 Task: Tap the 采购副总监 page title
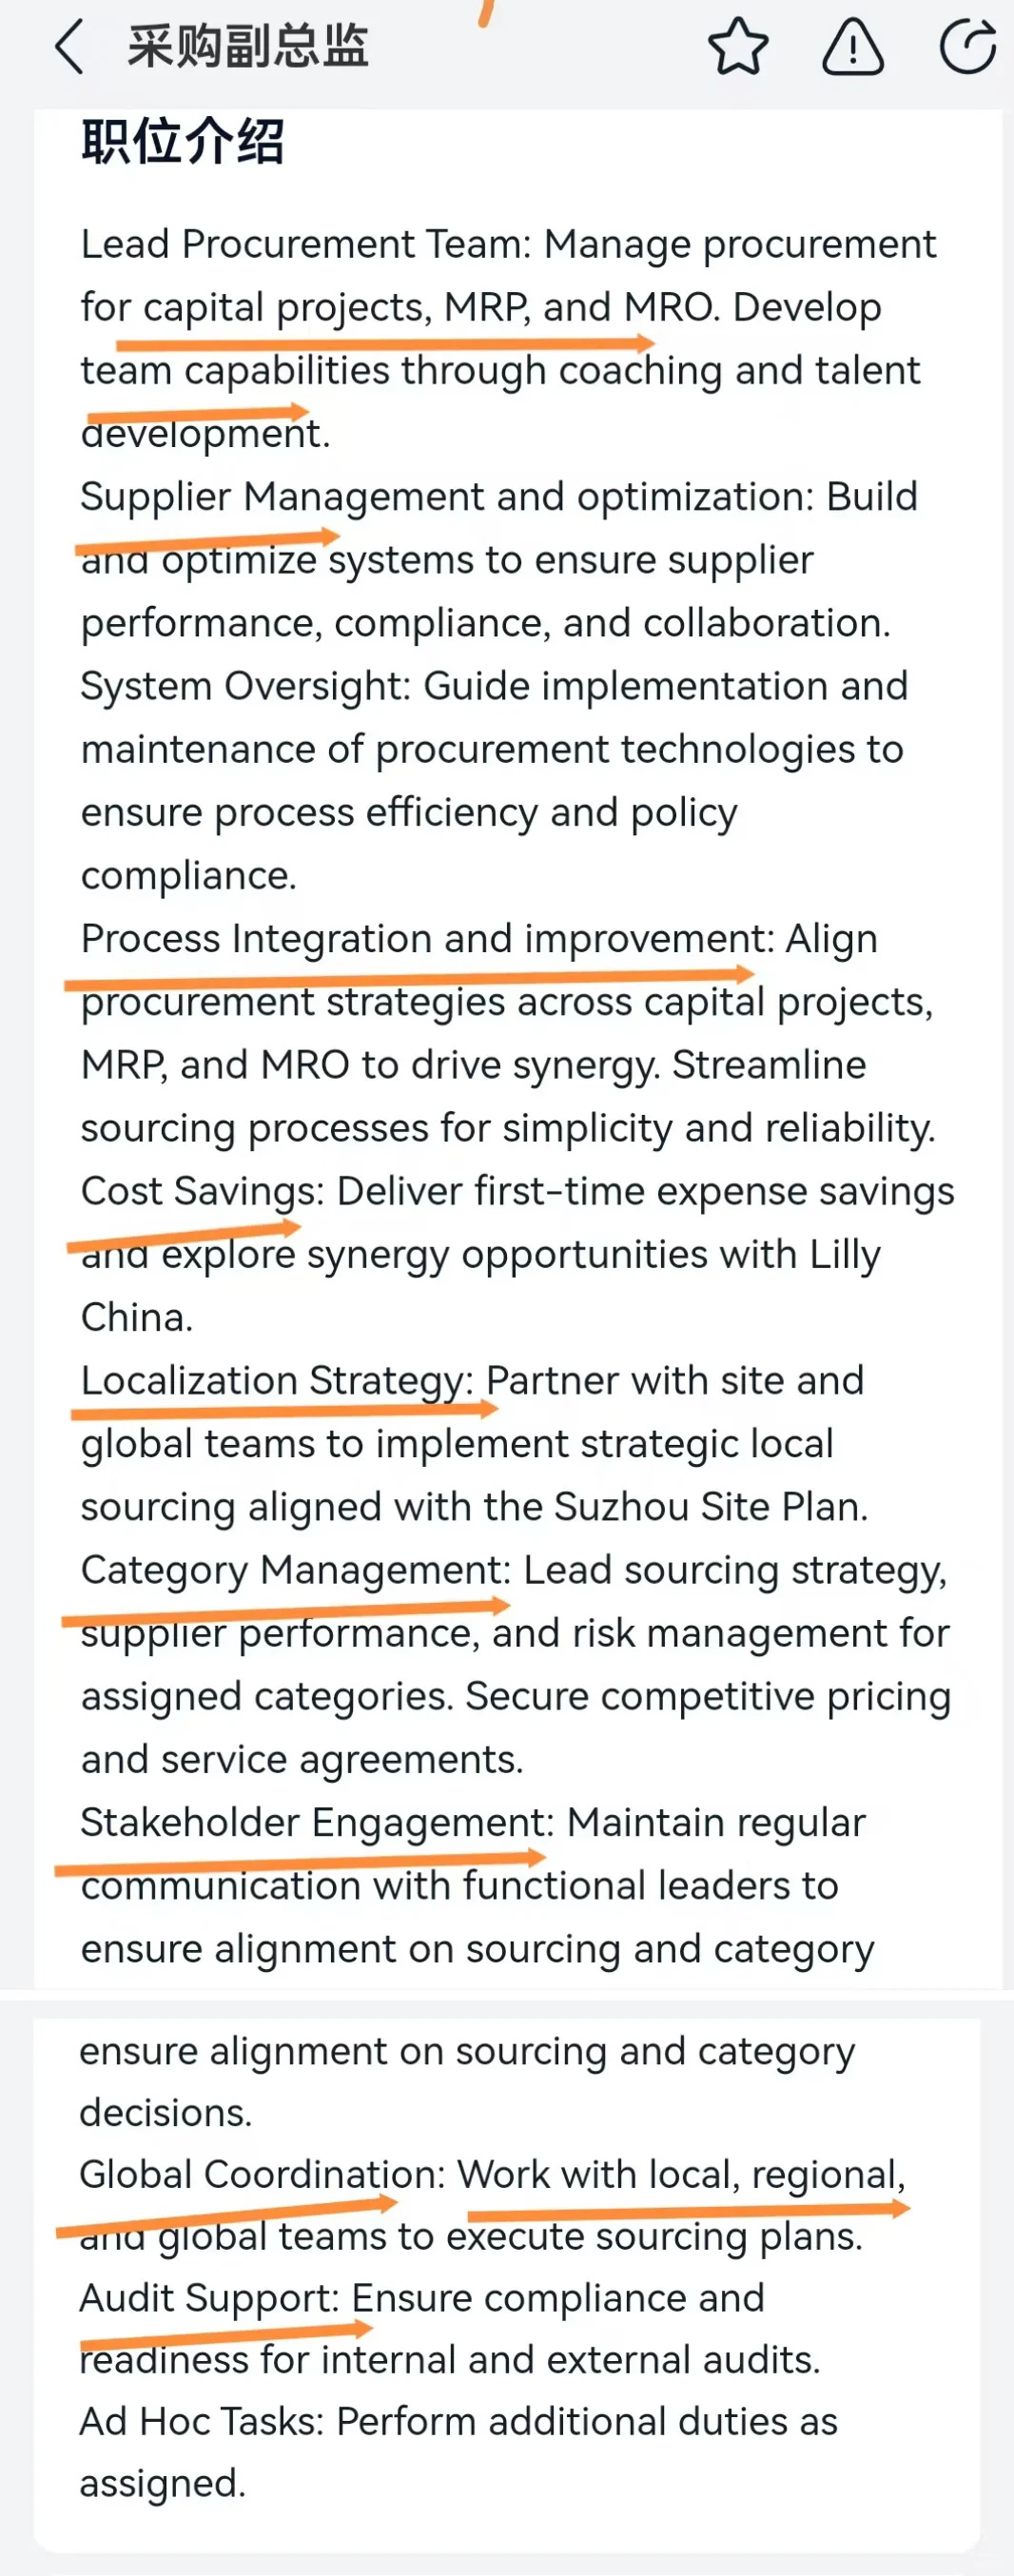click(x=248, y=46)
